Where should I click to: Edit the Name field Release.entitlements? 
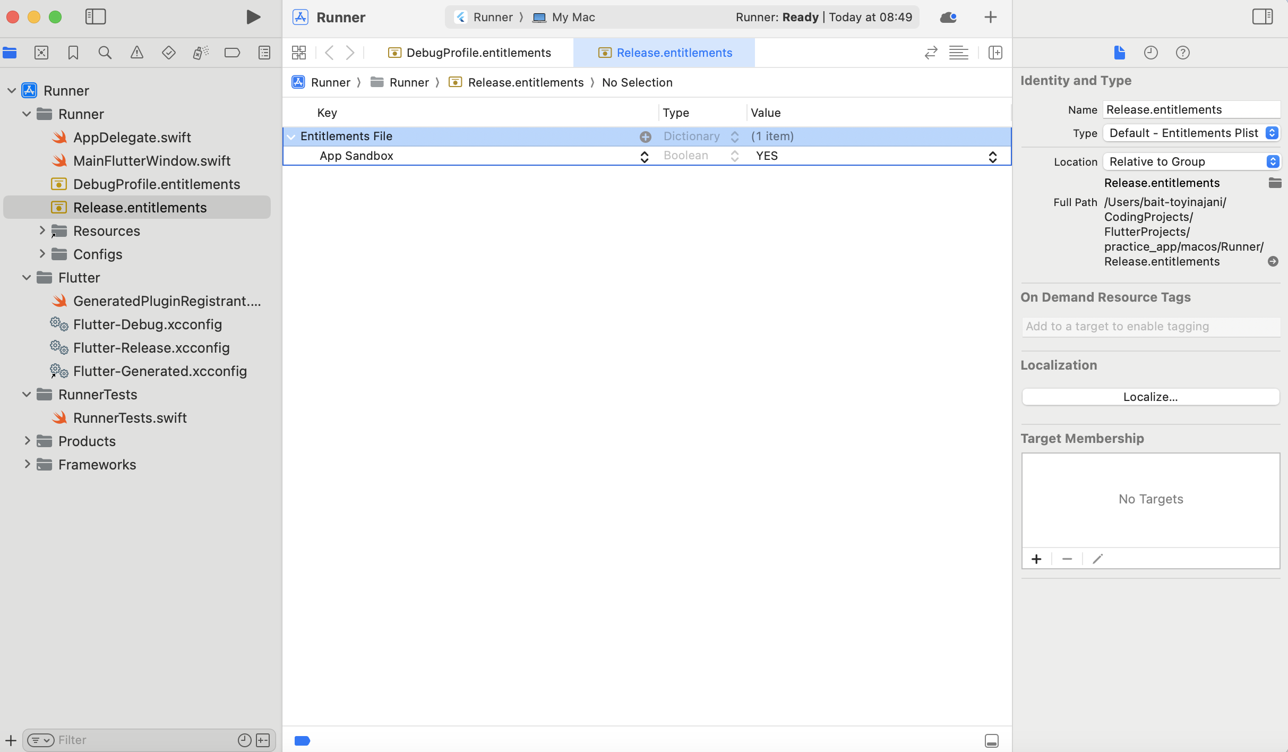pos(1191,109)
